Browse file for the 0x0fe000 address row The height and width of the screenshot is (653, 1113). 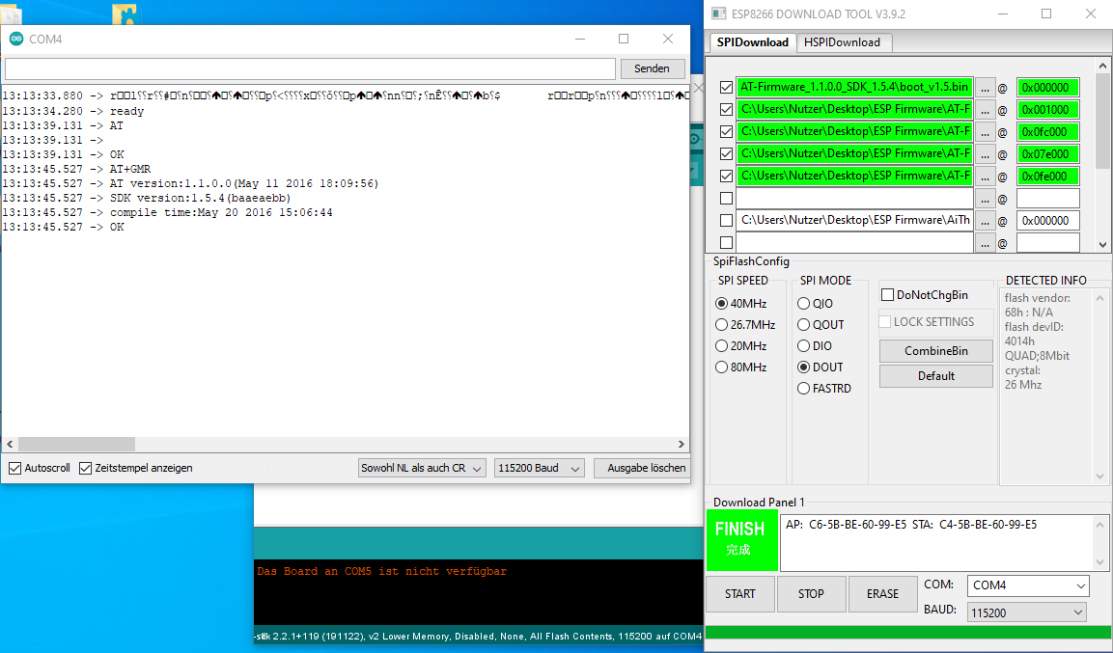pyautogui.click(x=985, y=176)
